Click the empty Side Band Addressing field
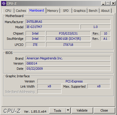Screen dimensions: 117x115 49,91
